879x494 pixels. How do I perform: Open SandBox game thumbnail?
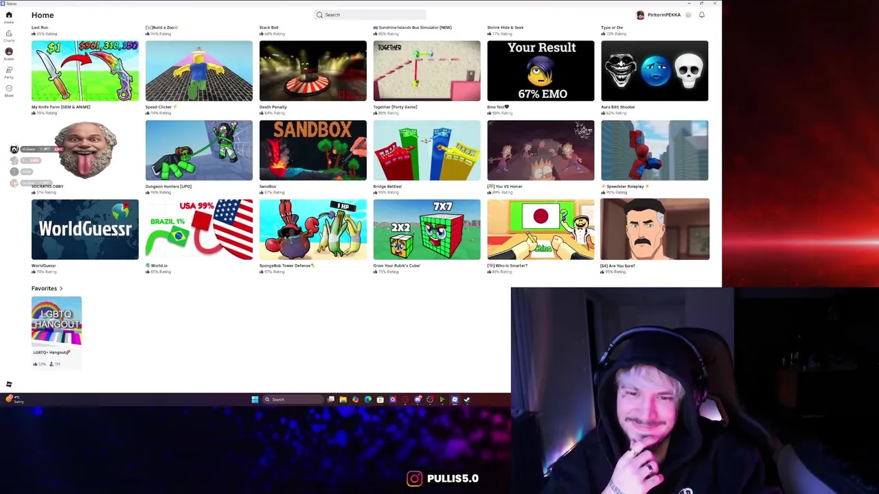click(313, 150)
